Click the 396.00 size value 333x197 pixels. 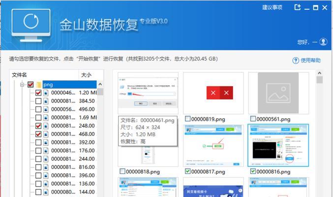coord(87,175)
